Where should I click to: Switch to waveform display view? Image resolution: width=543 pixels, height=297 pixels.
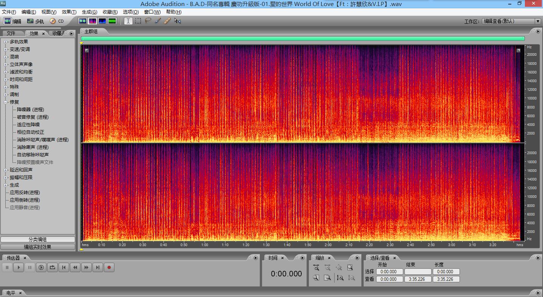point(83,21)
